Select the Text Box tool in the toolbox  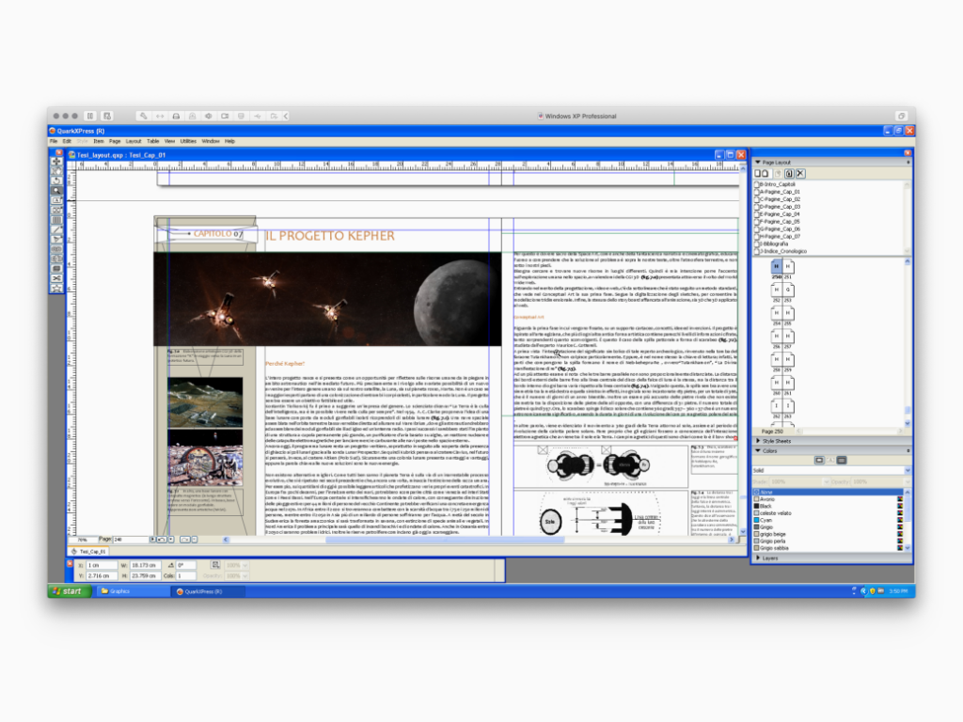(x=57, y=201)
